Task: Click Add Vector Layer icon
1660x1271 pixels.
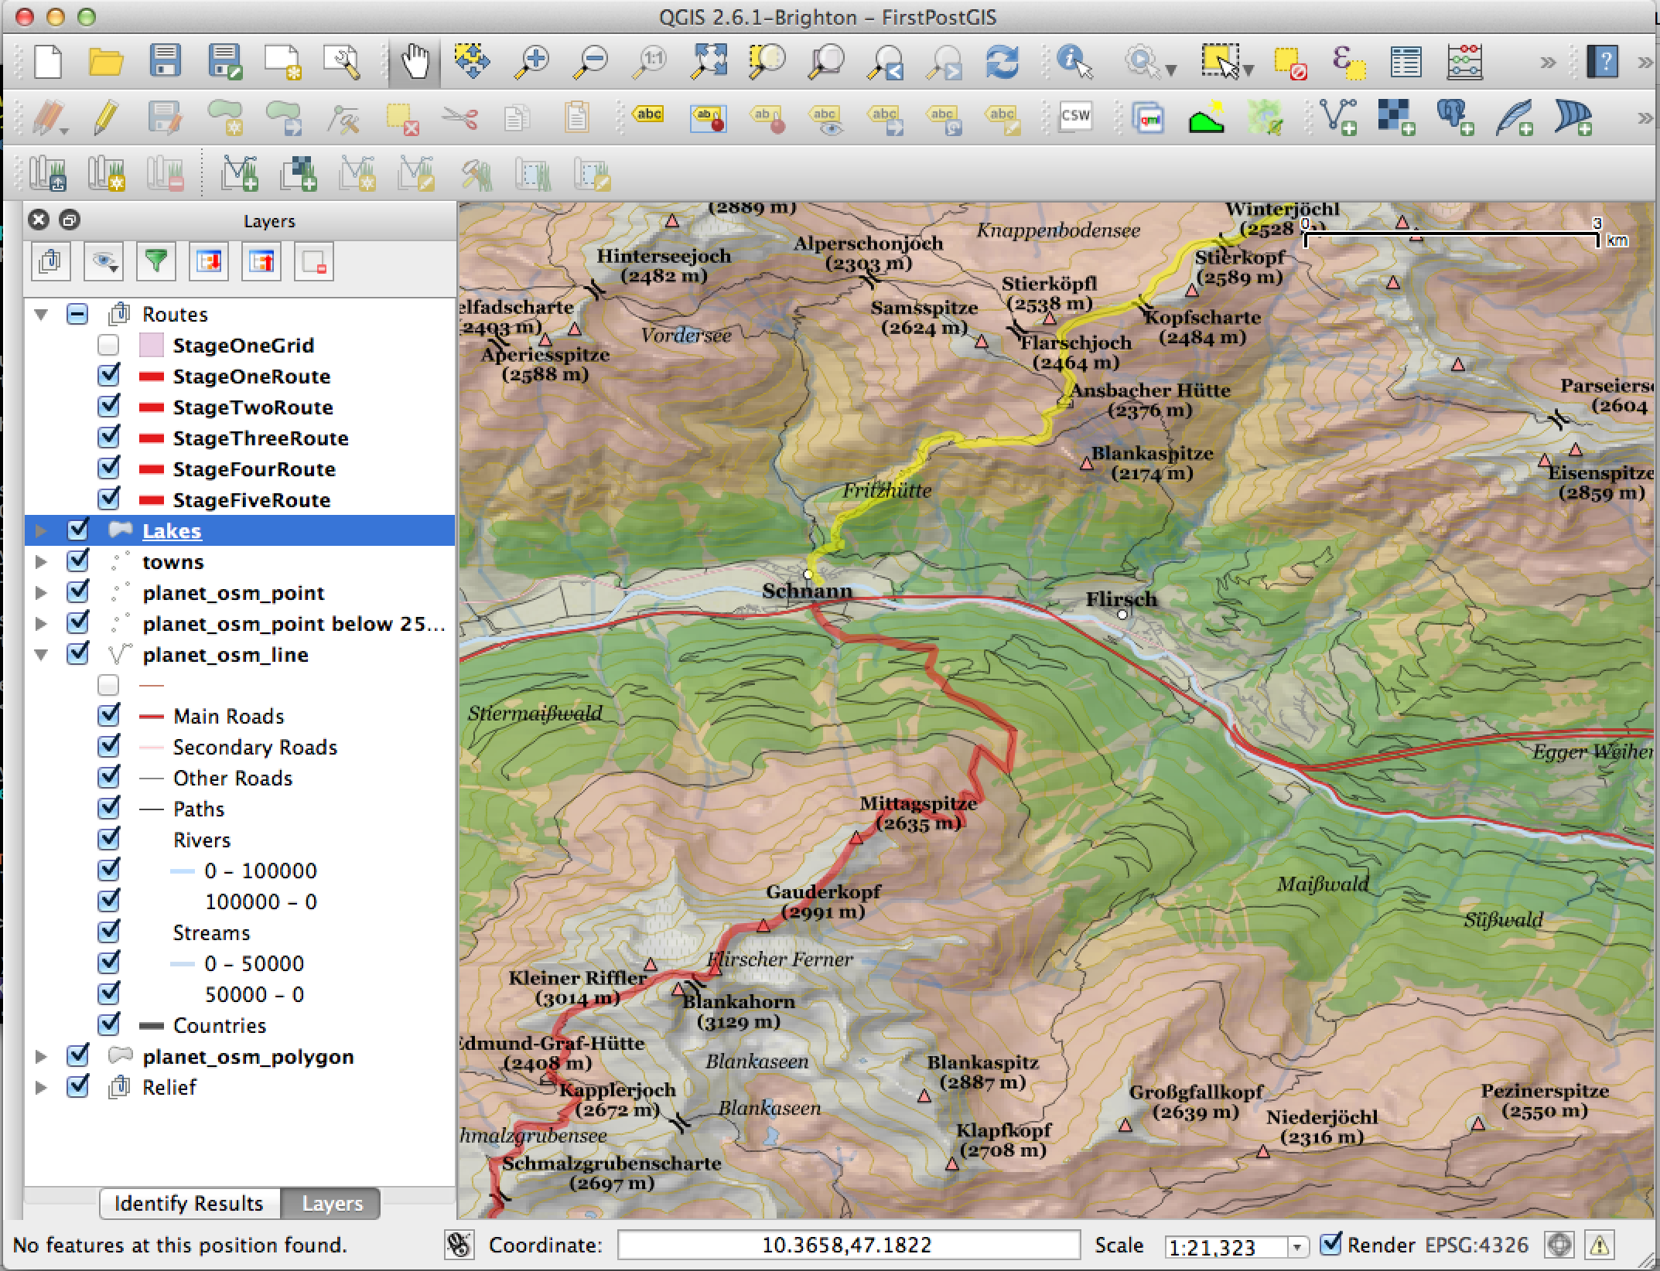Action: 1340,118
